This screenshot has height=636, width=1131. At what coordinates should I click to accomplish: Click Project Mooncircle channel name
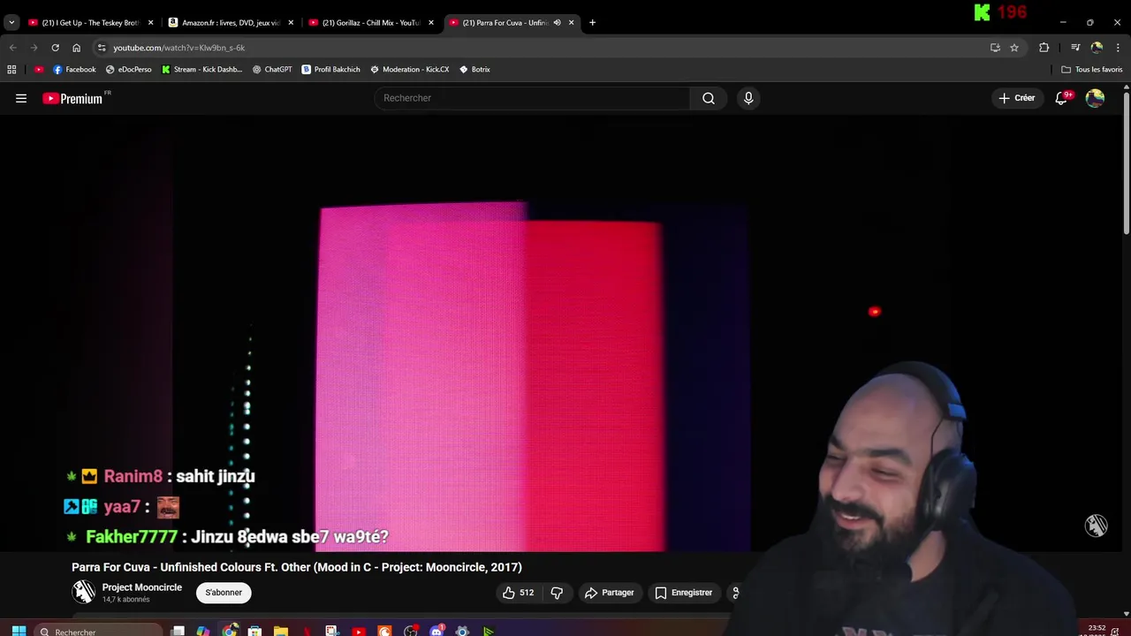(x=142, y=587)
